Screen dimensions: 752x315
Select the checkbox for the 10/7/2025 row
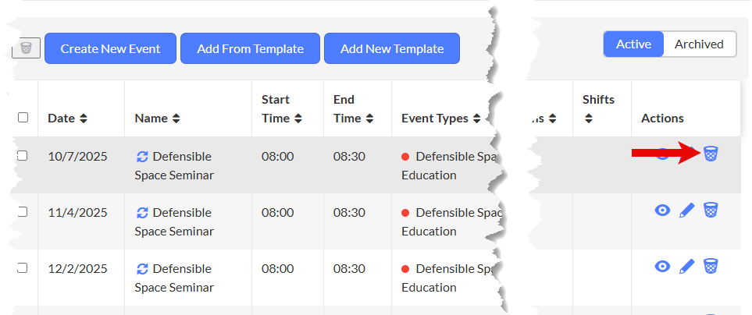(23, 156)
